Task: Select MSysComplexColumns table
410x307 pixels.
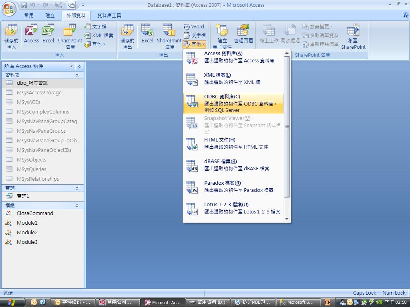Action: tap(43, 112)
